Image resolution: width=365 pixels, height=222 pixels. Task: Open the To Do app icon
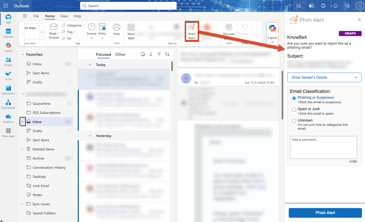(x=8, y=76)
